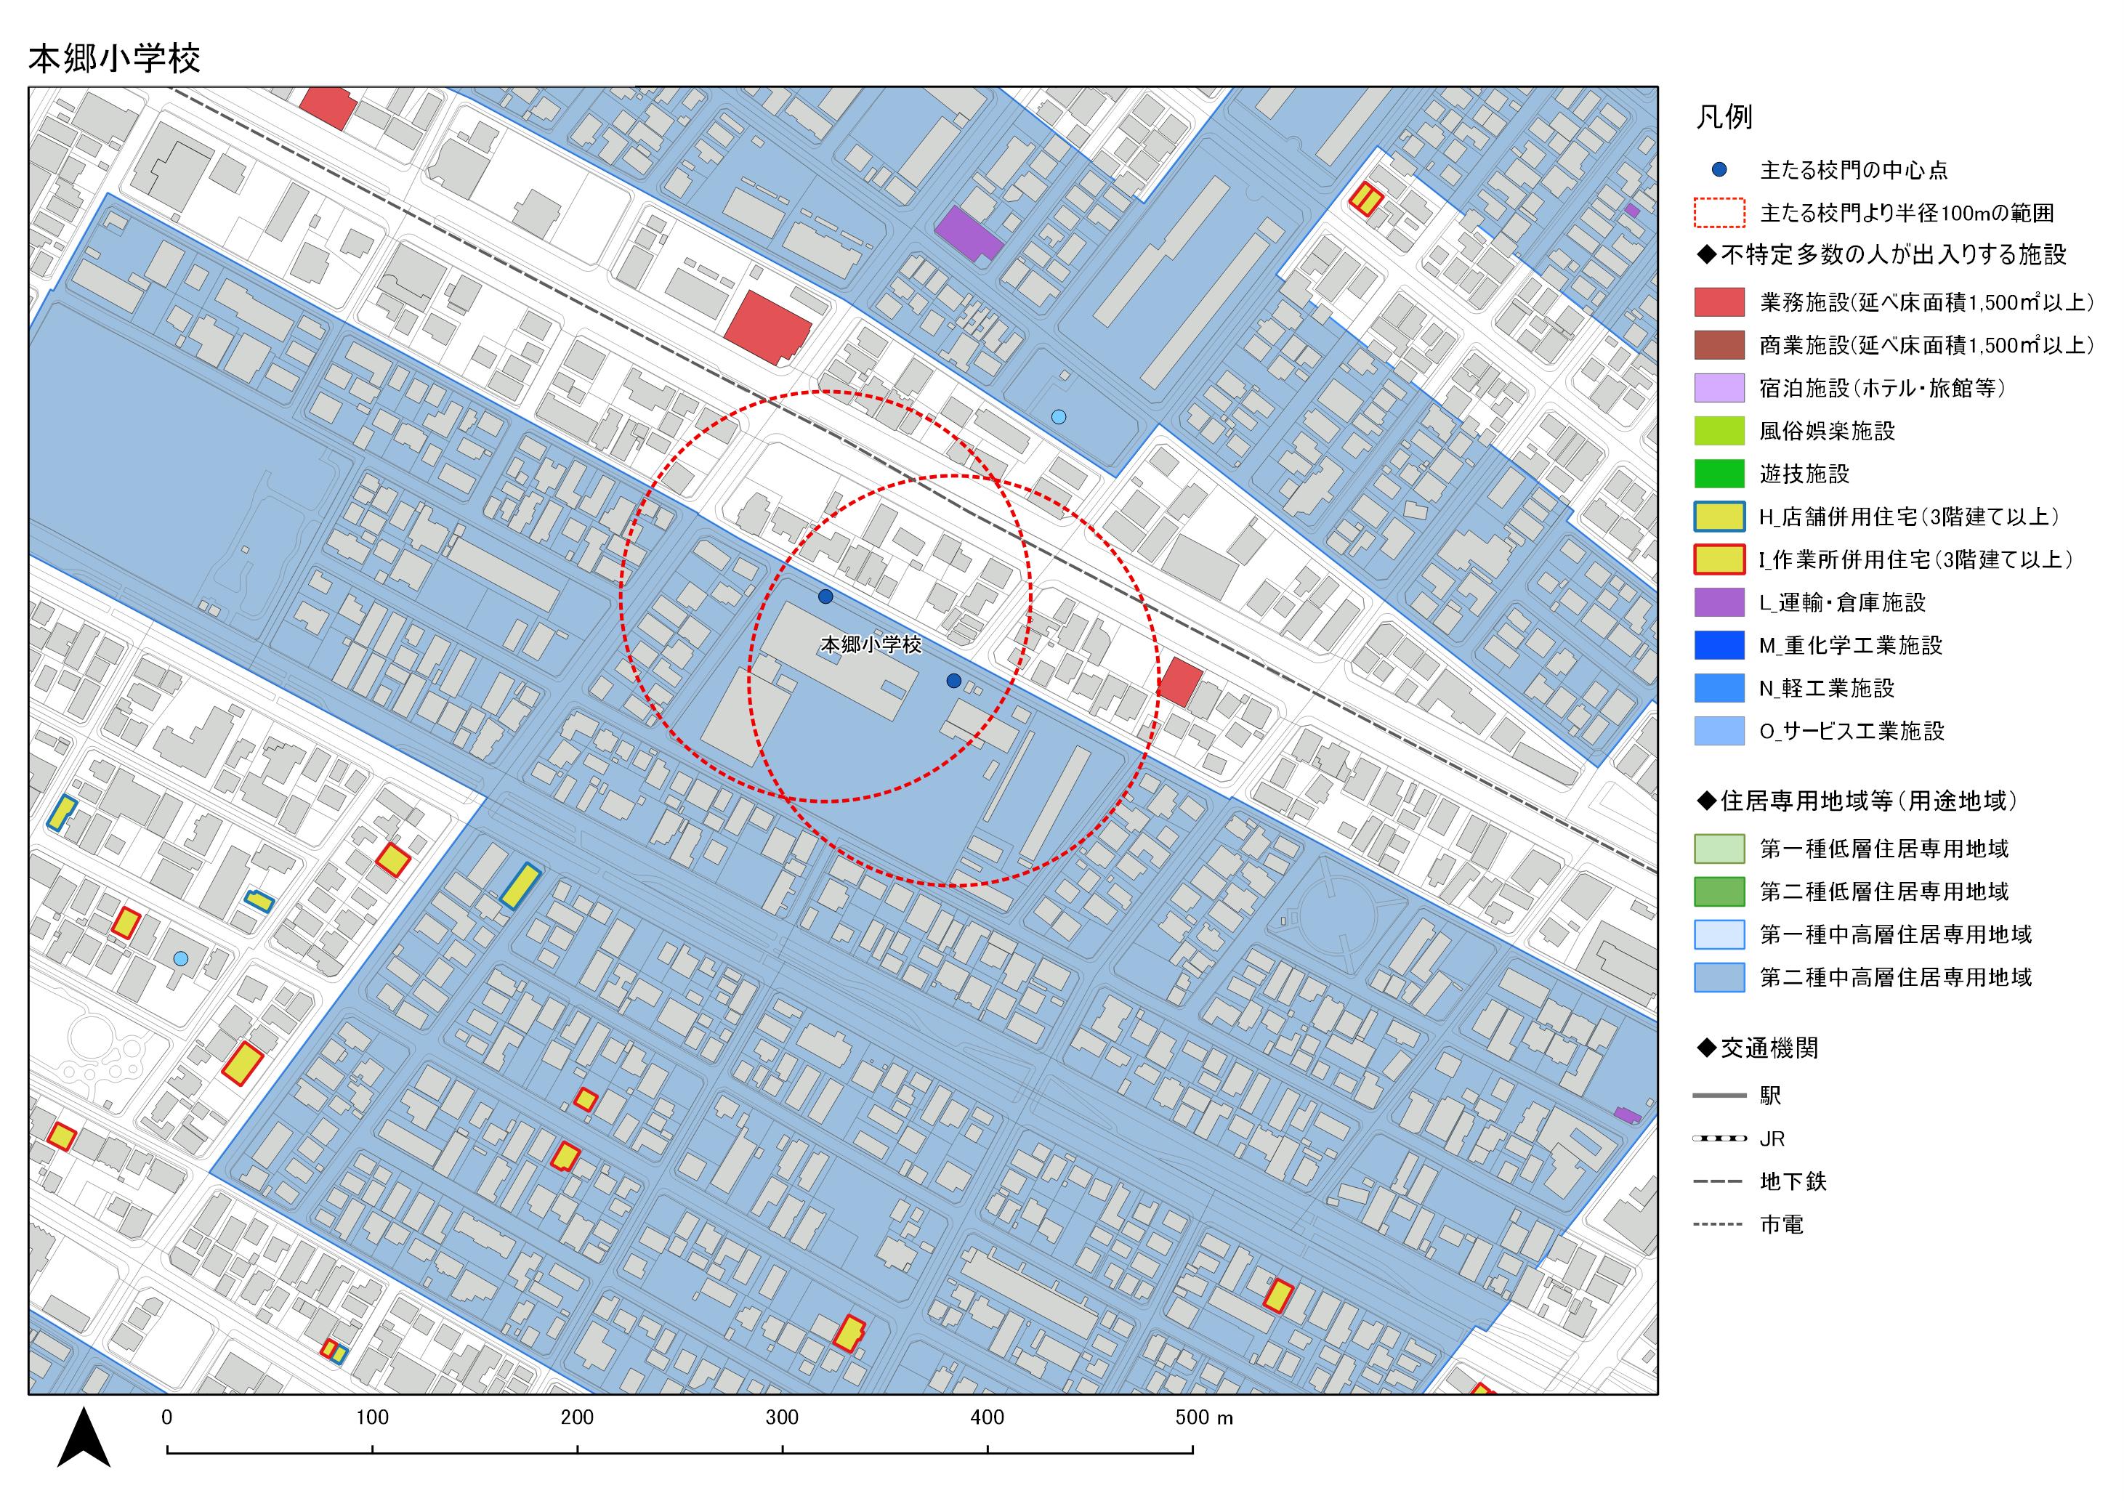The image size is (2124, 1501).
Task: Click the red building at the map's top edge
Action: pos(328,108)
